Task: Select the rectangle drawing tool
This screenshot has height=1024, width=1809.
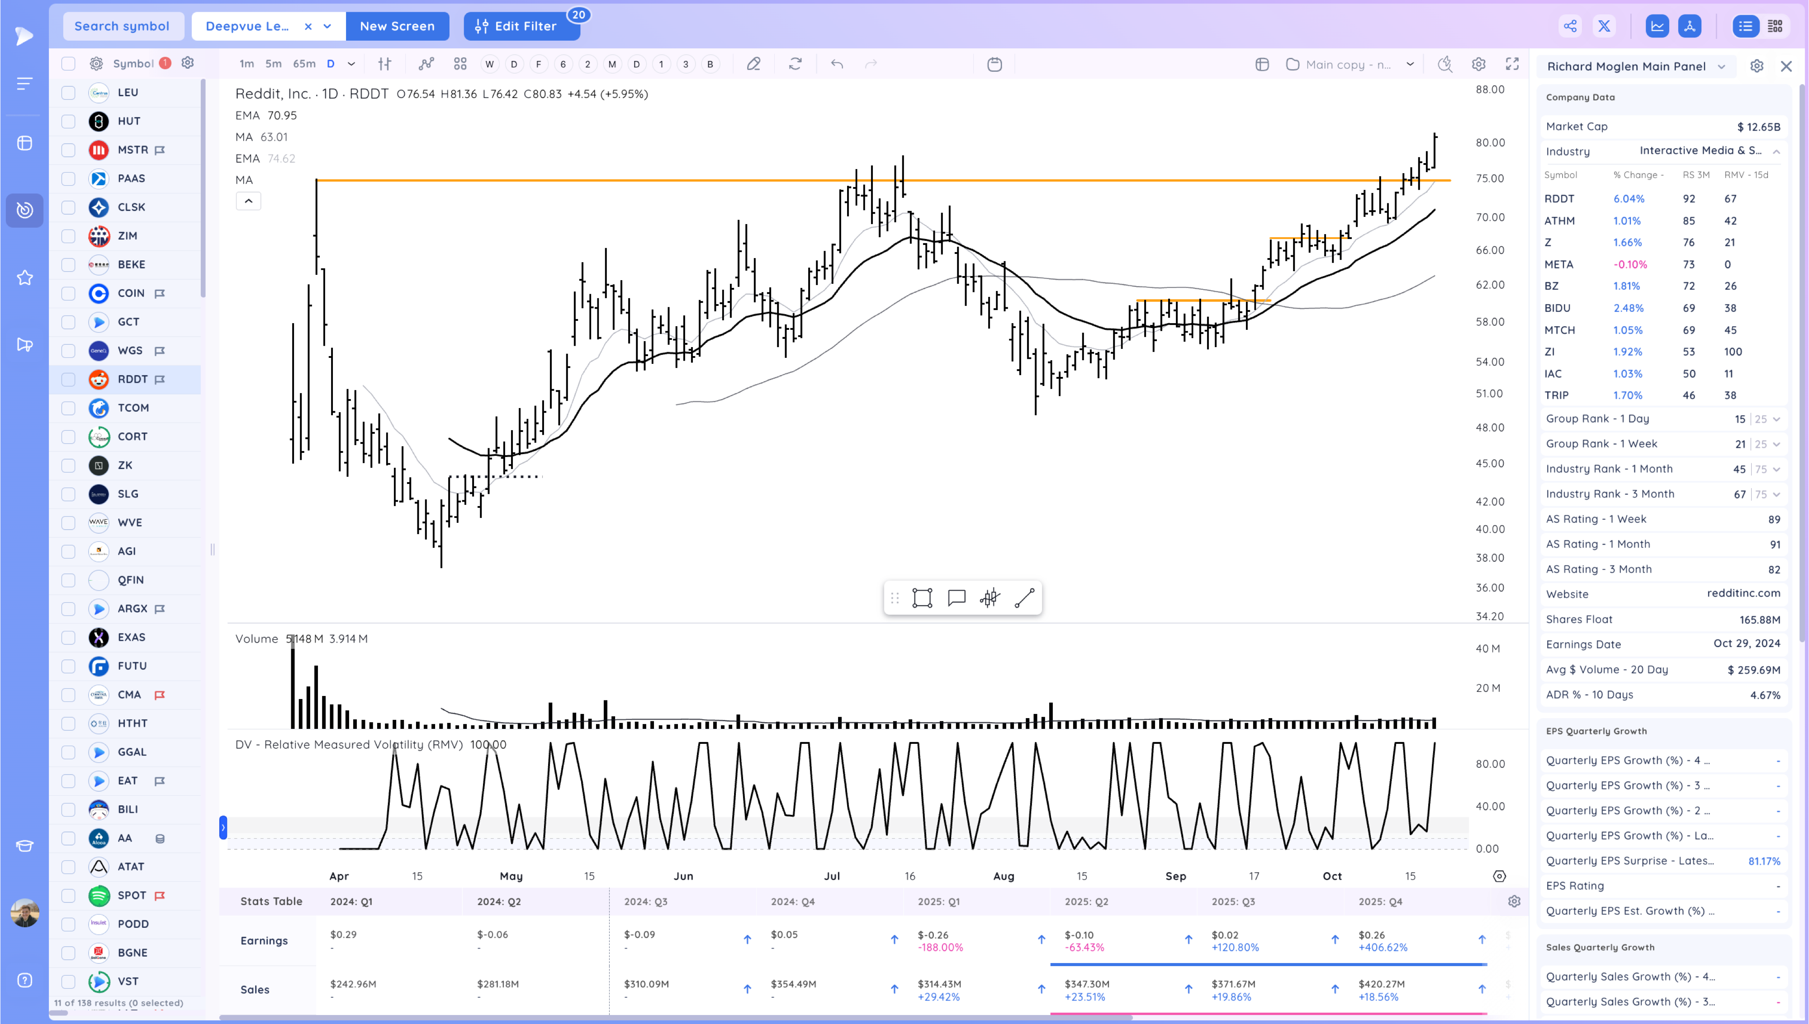Action: coord(922,598)
